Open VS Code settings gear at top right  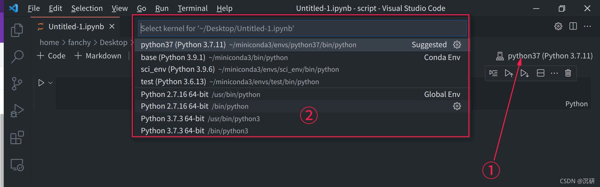point(558,26)
